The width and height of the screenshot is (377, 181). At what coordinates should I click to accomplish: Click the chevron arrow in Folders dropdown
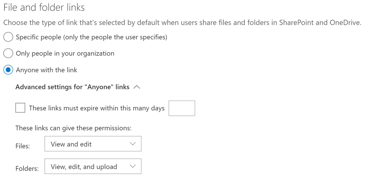pyautogui.click(x=133, y=167)
